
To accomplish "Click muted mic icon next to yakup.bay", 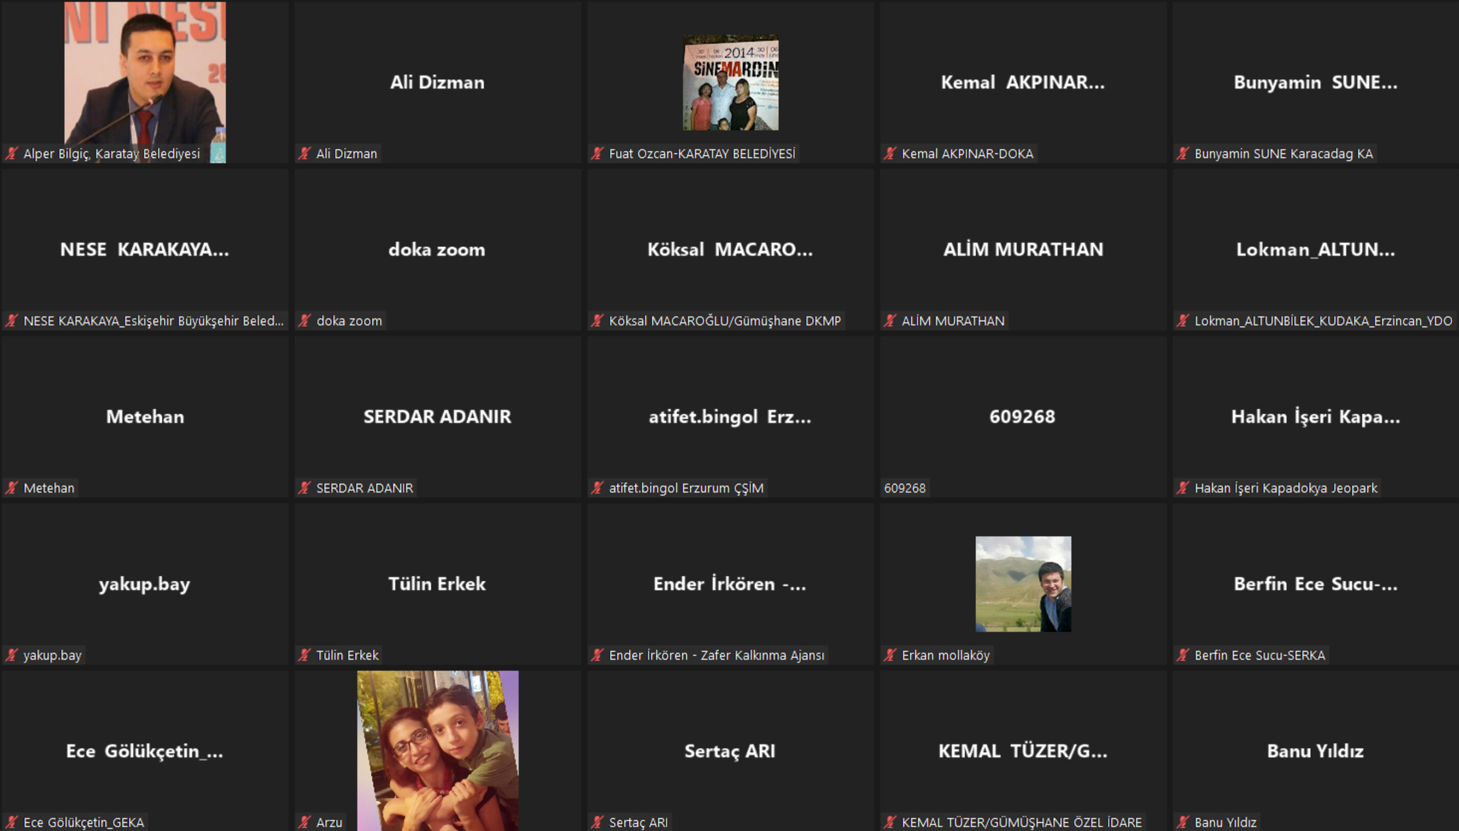I will pos(12,655).
